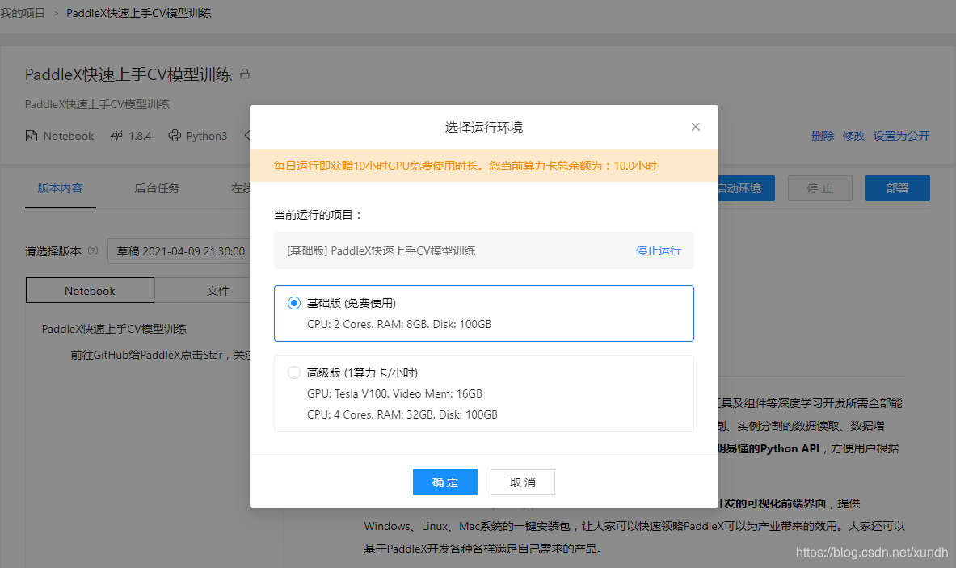The width and height of the screenshot is (956, 568).
Task: Click the 启动环境 button
Action: click(x=746, y=188)
